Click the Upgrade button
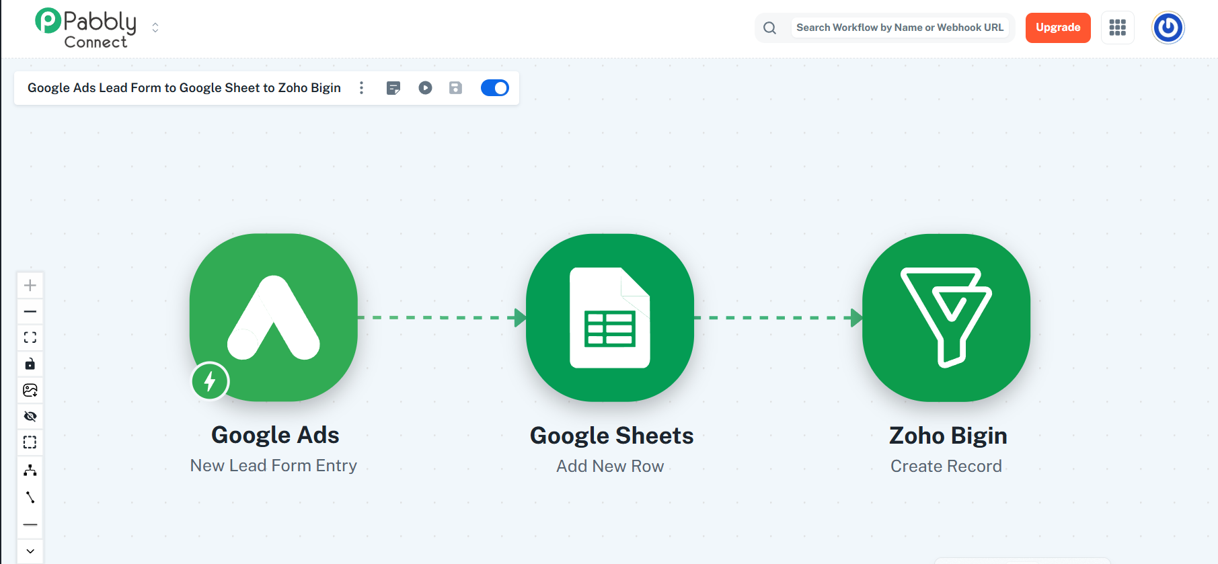1218x564 pixels. (1058, 28)
